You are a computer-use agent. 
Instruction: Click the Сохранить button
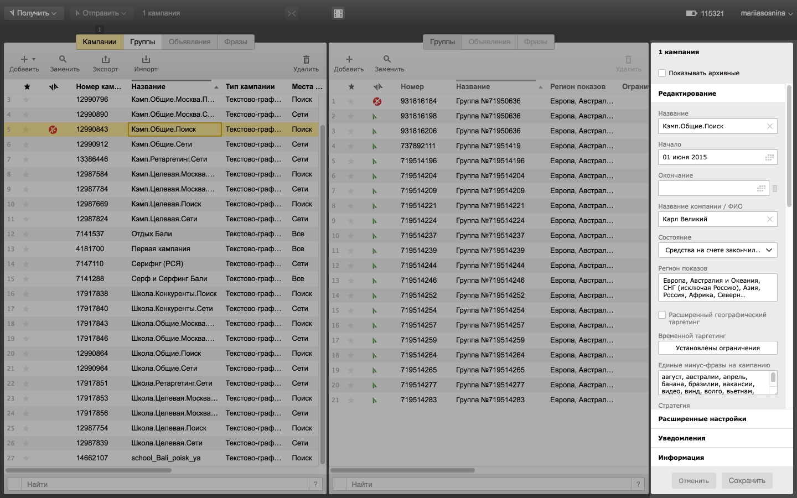[x=747, y=480]
